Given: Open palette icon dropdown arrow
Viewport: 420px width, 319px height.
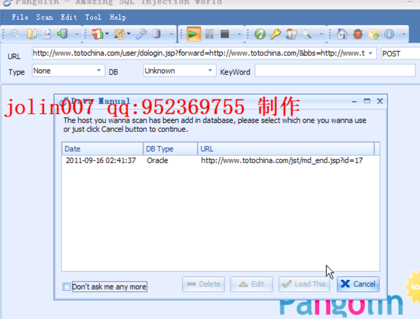Looking at the screenshot, I should point(129,34).
